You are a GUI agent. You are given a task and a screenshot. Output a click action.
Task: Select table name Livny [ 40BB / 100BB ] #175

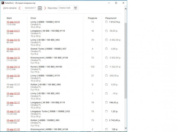[x=45, y=76]
